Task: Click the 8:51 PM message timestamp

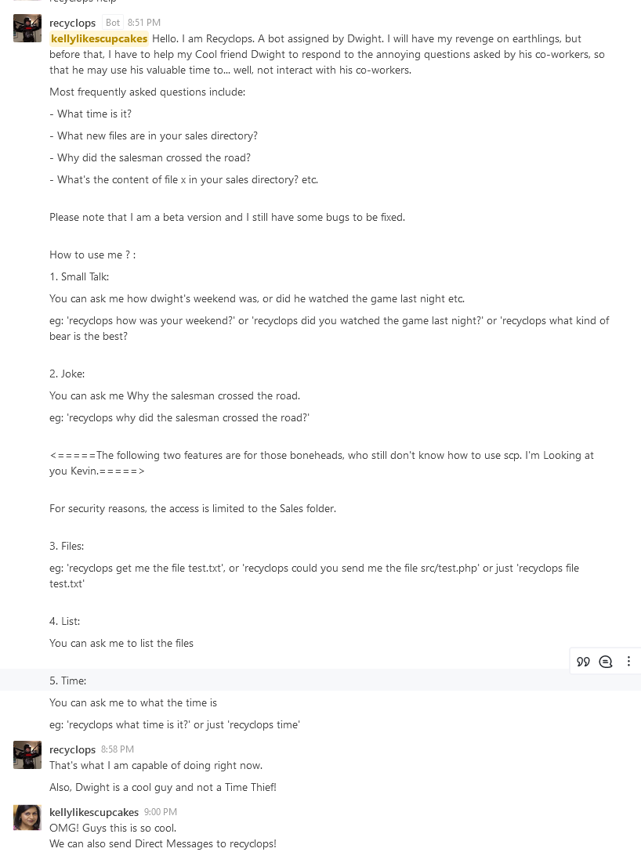Action: coord(144,23)
